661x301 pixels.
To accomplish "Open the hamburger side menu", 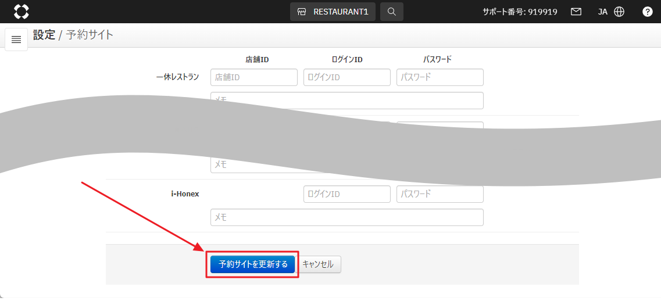I will tap(16, 40).
